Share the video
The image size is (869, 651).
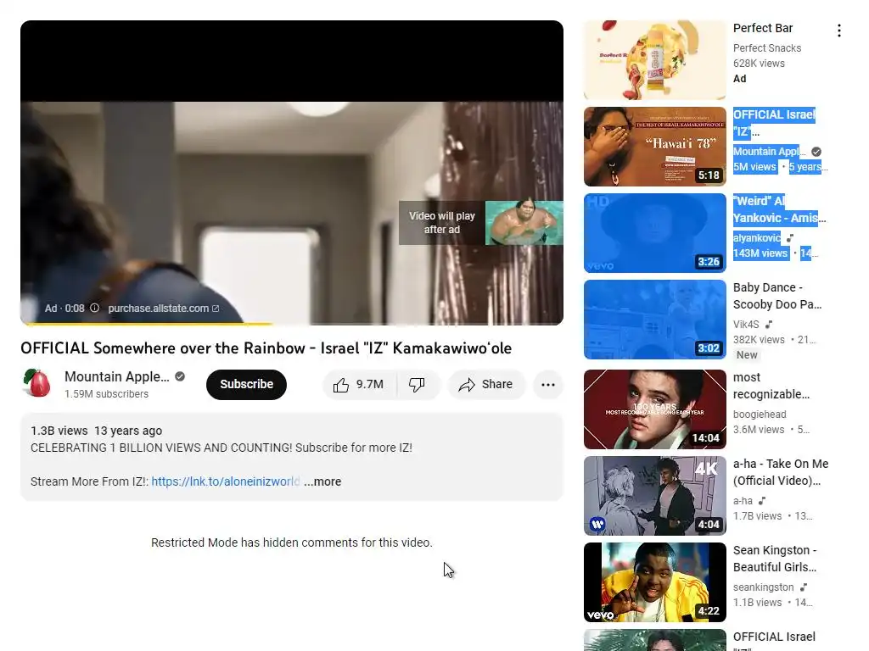(486, 385)
